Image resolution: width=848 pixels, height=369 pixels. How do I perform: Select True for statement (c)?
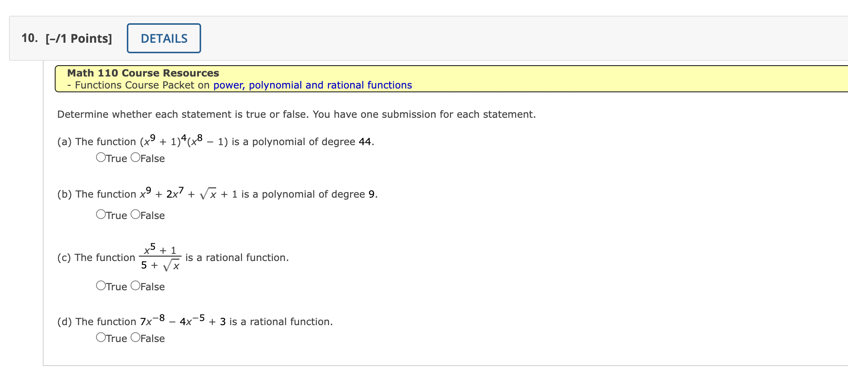(x=101, y=286)
